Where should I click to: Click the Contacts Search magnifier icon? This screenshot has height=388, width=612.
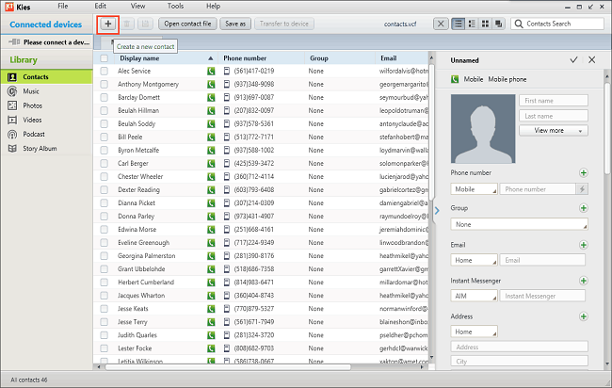(x=519, y=24)
